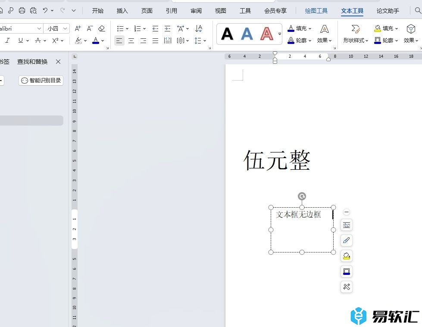
Task: Expand bullet list options dropdown
Action: pyautogui.click(x=127, y=28)
